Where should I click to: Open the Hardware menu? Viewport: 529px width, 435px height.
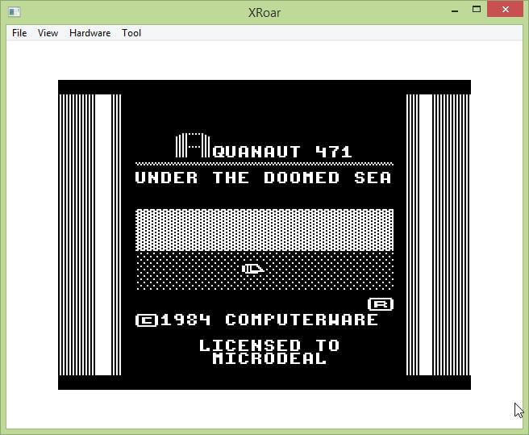tap(90, 33)
